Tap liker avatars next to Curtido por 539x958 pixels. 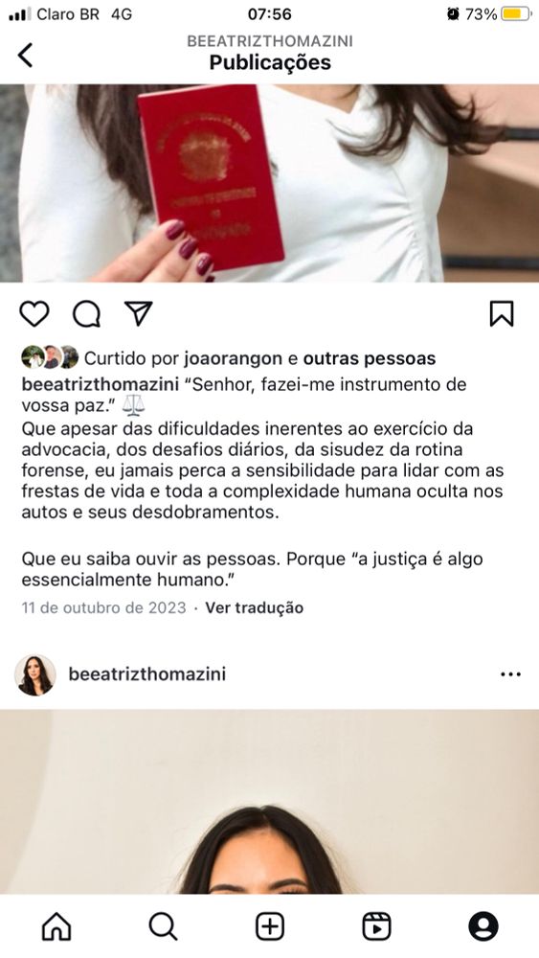(50, 357)
